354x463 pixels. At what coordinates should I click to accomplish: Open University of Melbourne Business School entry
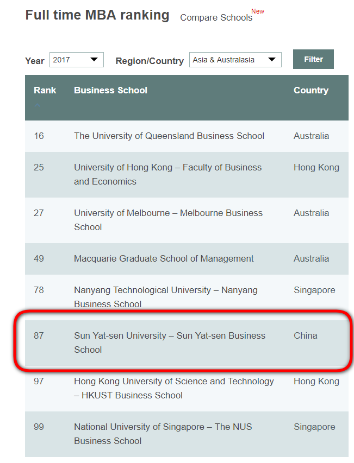pos(168,220)
